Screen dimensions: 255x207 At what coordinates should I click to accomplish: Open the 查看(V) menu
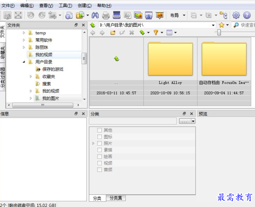(x=46, y=6)
